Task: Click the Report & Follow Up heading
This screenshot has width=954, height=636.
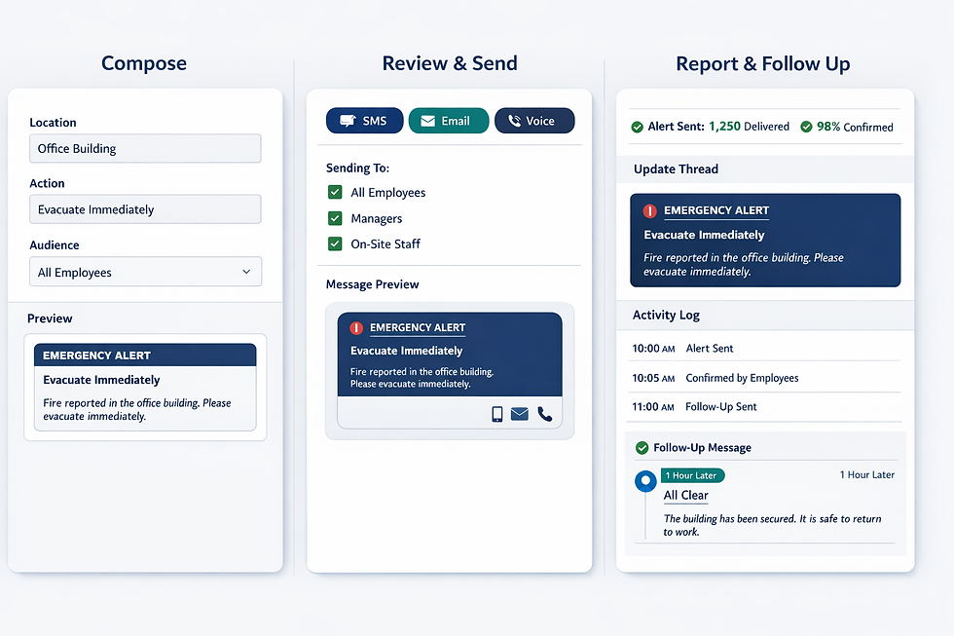Action: click(763, 64)
